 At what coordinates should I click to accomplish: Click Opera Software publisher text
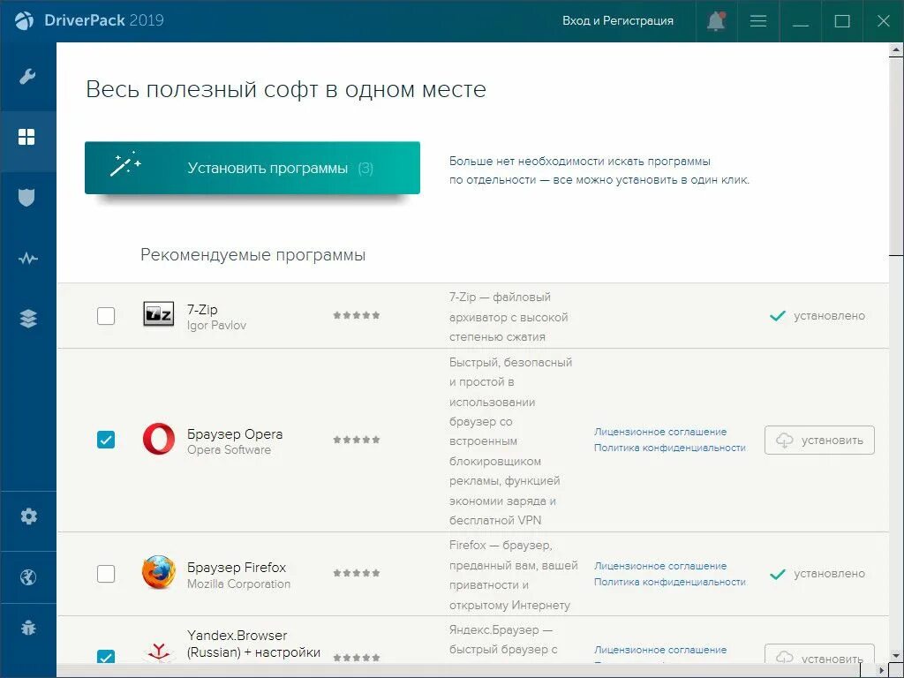[x=229, y=449]
